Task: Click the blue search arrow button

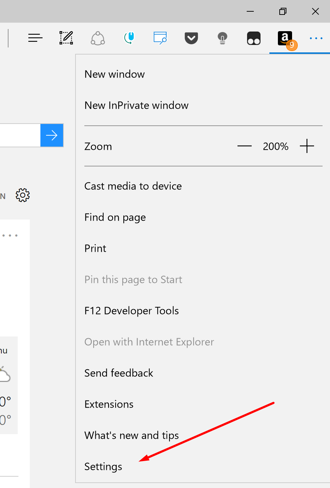Action: [x=52, y=135]
